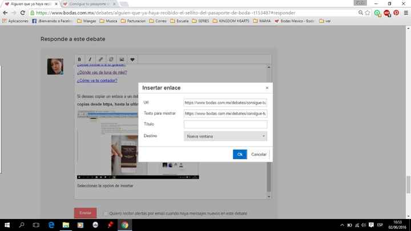This screenshot has height=231, width=411.
Task: Reload the page with the refresh icon
Action: [x=22, y=13]
